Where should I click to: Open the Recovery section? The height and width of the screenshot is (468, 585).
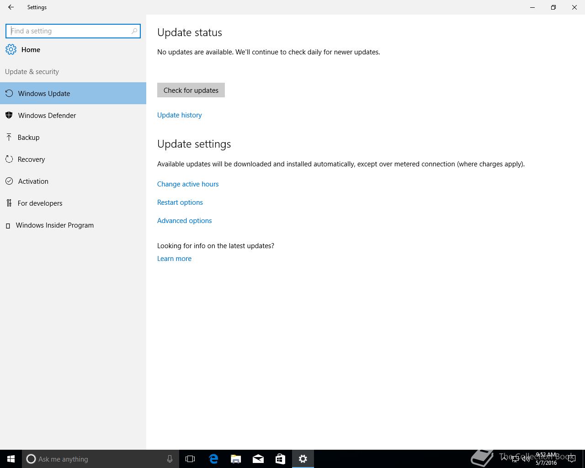pyautogui.click(x=73, y=159)
